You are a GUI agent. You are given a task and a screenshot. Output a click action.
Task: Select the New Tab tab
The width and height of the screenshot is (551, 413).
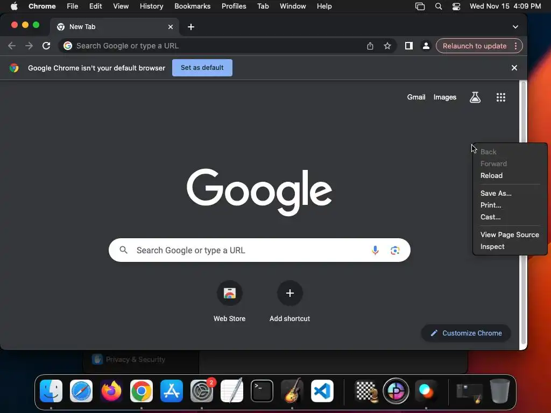115,27
